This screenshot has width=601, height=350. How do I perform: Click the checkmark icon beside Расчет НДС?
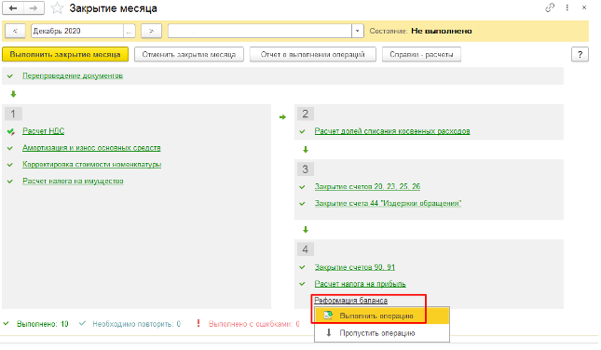tap(11, 132)
